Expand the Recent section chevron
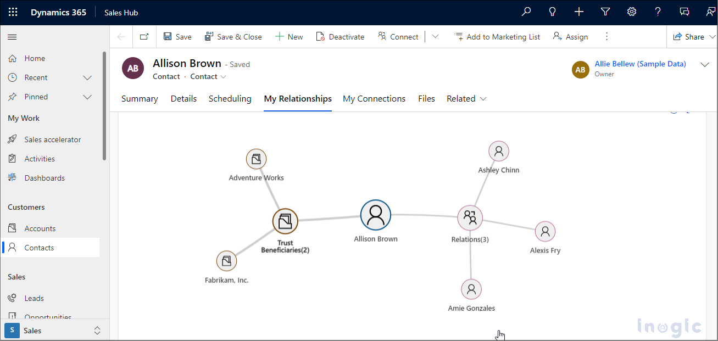Image resolution: width=718 pixels, height=341 pixels. 87,78
